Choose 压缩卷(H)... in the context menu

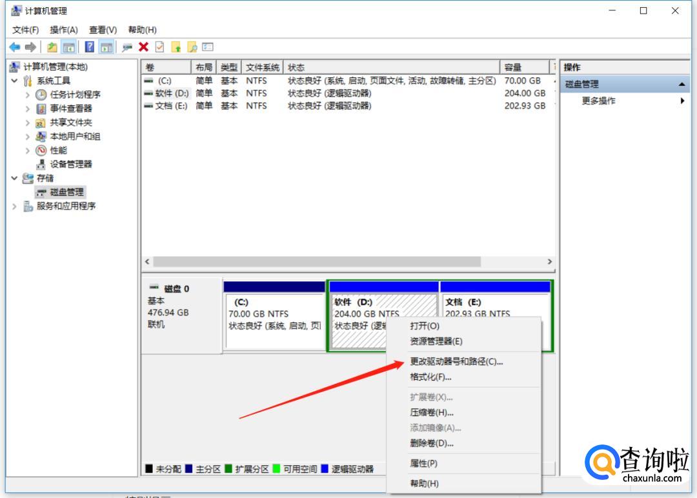pyautogui.click(x=432, y=412)
